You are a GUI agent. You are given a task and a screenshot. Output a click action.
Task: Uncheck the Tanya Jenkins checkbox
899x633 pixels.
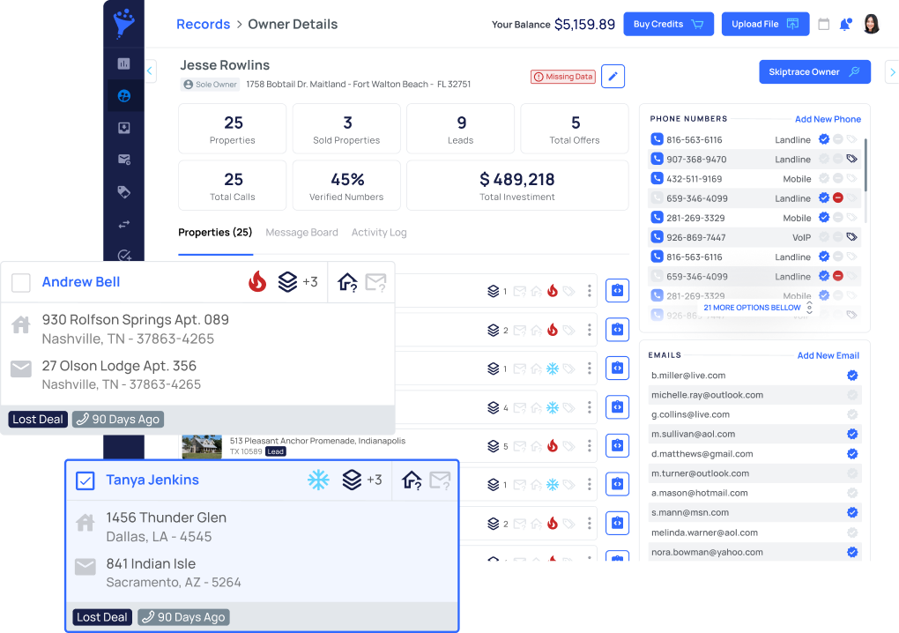click(x=85, y=480)
